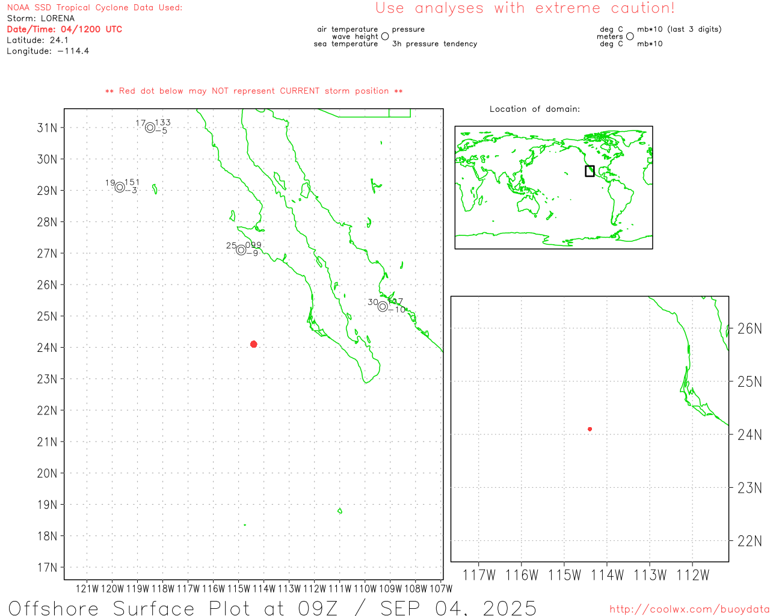770x616 pixels.
Task: Click the 'Longitude: -114.4' text
Action: [48, 51]
